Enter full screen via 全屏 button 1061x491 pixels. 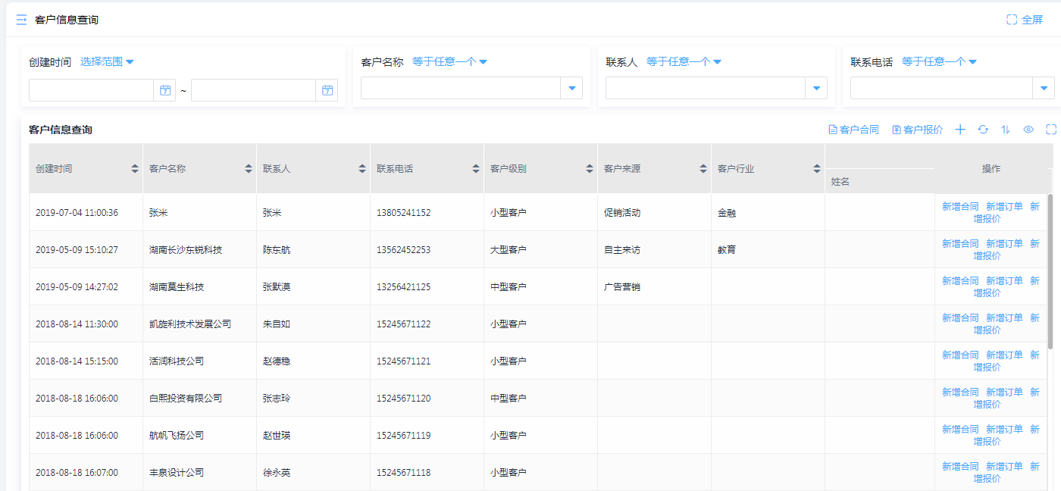[1025, 20]
